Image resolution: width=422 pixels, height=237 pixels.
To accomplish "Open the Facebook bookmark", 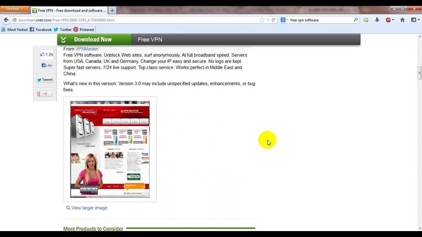I will (x=41, y=30).
